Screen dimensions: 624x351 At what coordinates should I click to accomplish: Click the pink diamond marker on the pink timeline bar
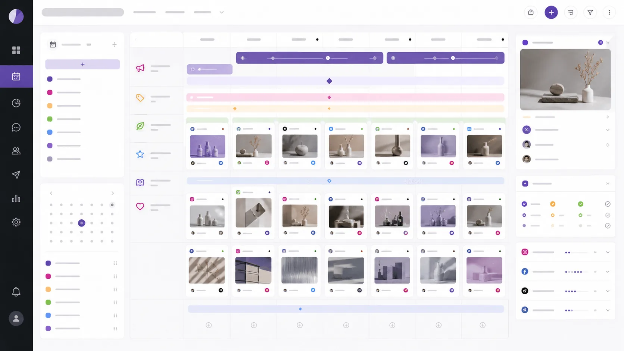329,97
